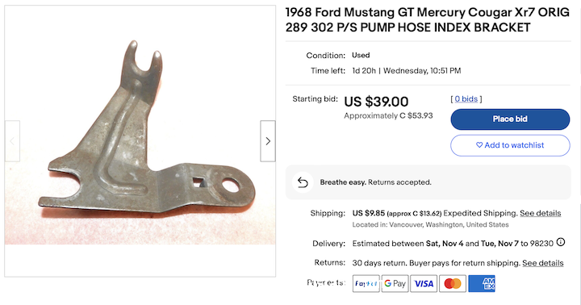Add to watchlist heart button
The width and height of the screenshot is (581, 305).
click(510, 145)
